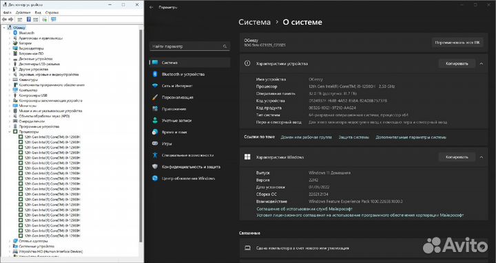Click the Windows 11 Домашняя edition value
Image resolution: width=496 pixels, height=263 pixels.
pos(329,173)
